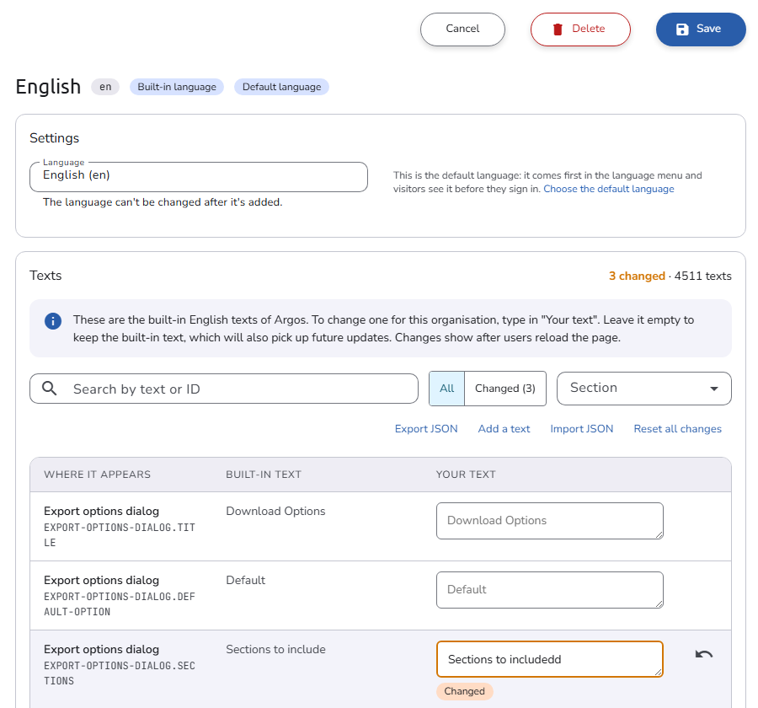This screenshot has width=758, height=708.
Task: Click Reset all changes link
Action: click(x=677, y=429)
